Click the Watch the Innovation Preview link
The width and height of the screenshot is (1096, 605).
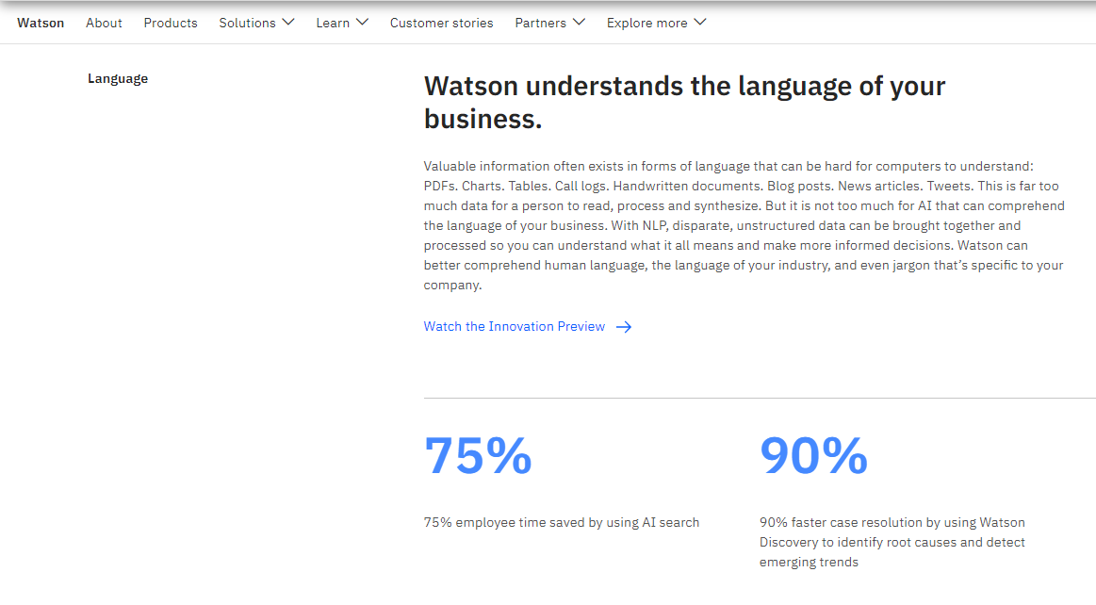[515, 326]
